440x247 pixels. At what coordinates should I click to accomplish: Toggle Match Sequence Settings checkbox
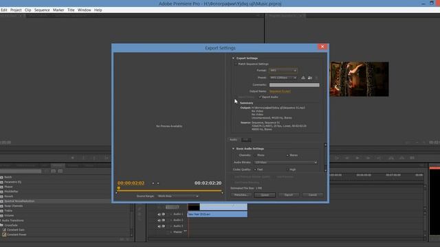pos(236,64)
